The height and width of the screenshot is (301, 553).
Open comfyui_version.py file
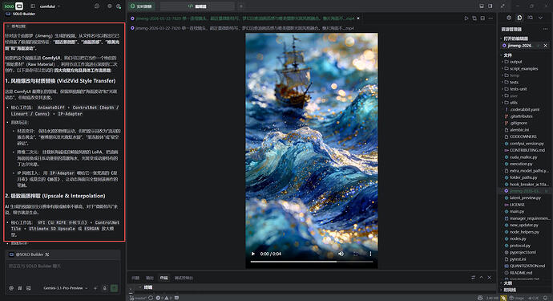coord(527,144)
